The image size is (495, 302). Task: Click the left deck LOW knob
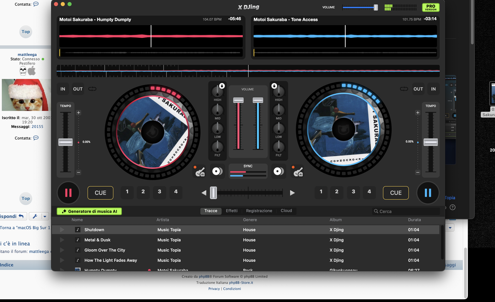[x=218, y=129]
